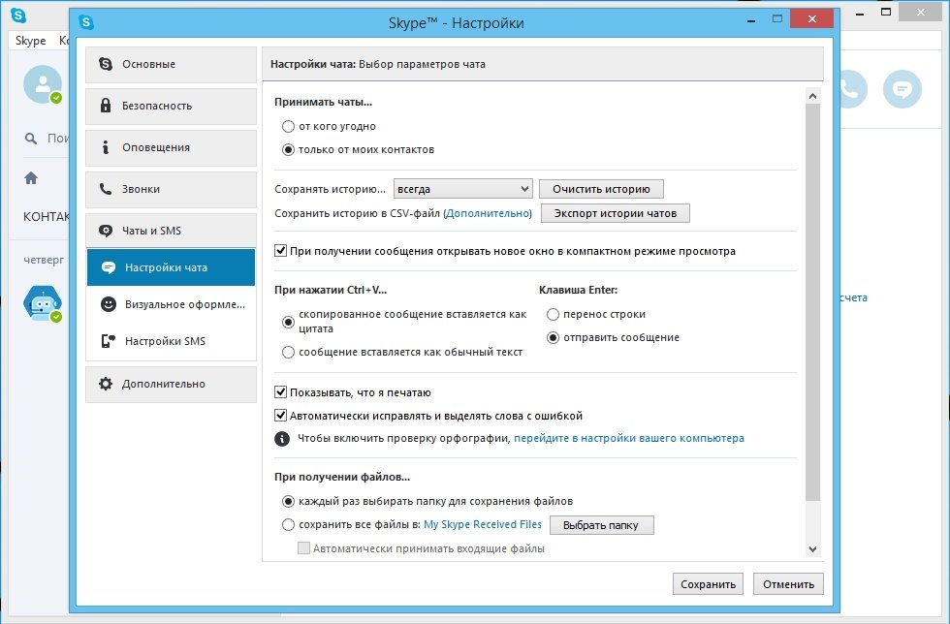This screenshot has width=950, height=624.
Task: Select the от кого угодно radio option
Action: pyautogui.click(x=289, y=127)
